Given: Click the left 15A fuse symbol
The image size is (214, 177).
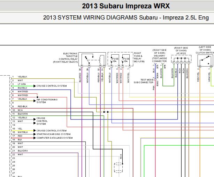Looking at the screenshot, I should point(115,60).
